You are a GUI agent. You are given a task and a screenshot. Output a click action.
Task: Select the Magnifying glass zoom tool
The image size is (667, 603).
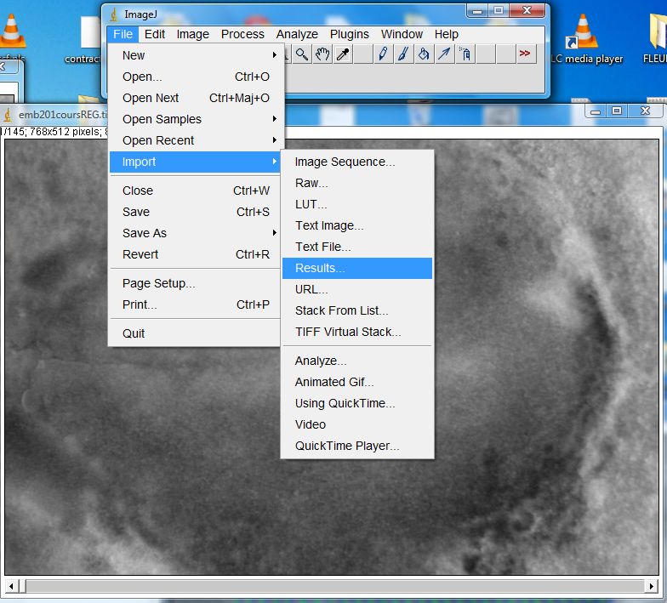tap(302, 54)
